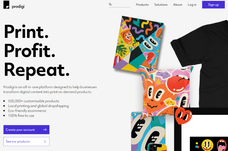Screen dimensions: 228x151
Task: Click the red heart sticker image
Action: [183, 116]
